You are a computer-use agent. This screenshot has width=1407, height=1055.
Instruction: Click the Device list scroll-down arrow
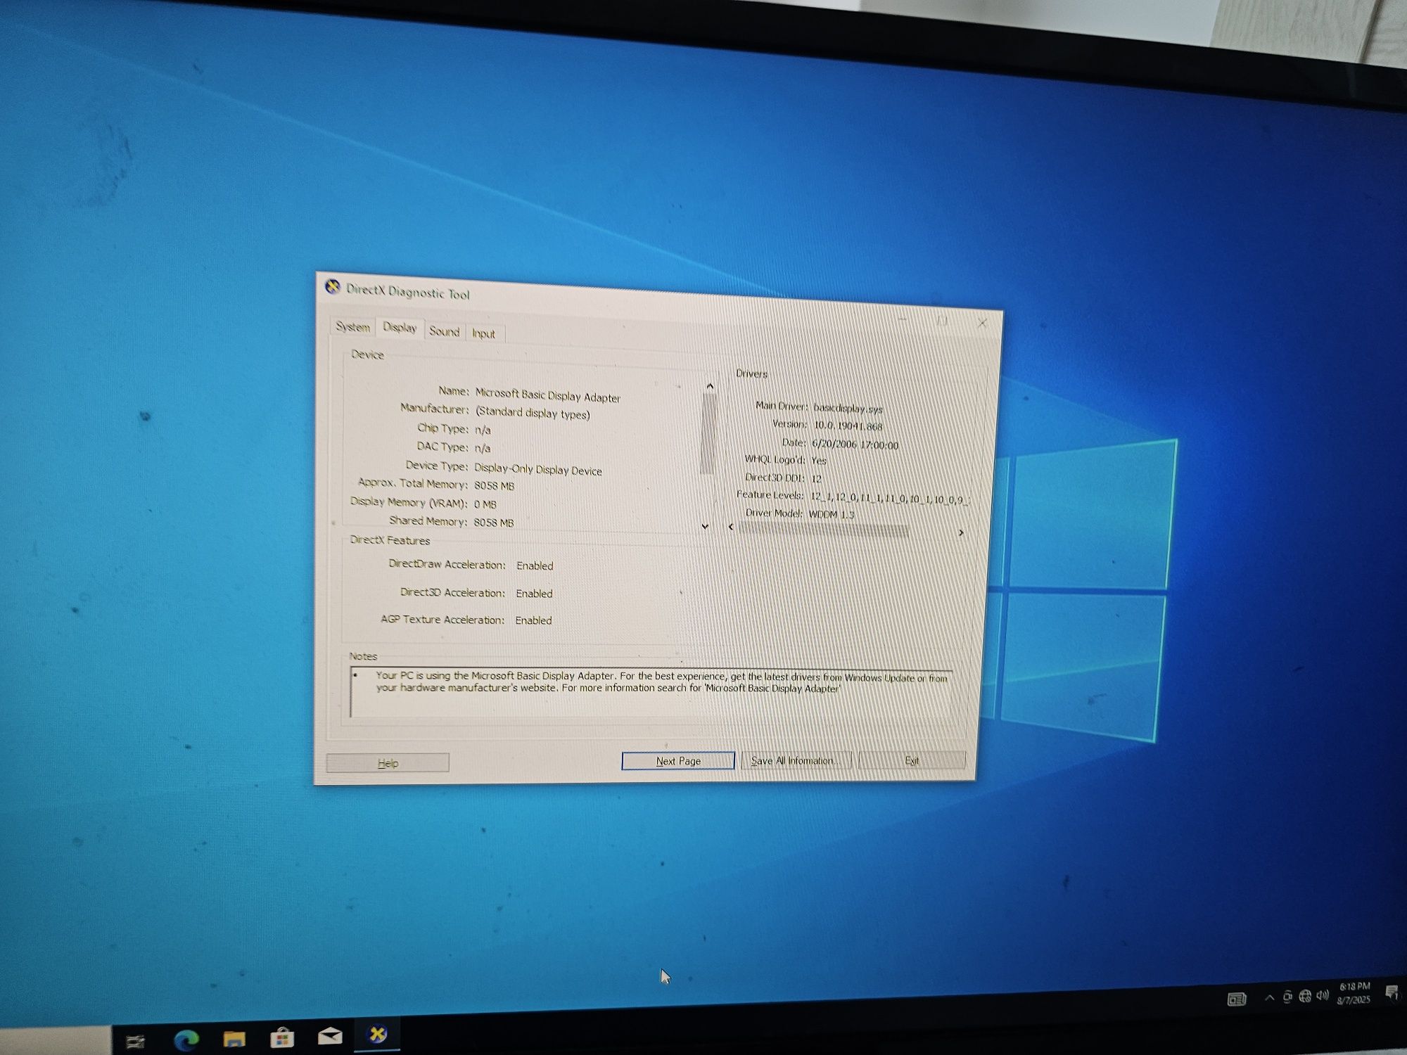(705, 526)
